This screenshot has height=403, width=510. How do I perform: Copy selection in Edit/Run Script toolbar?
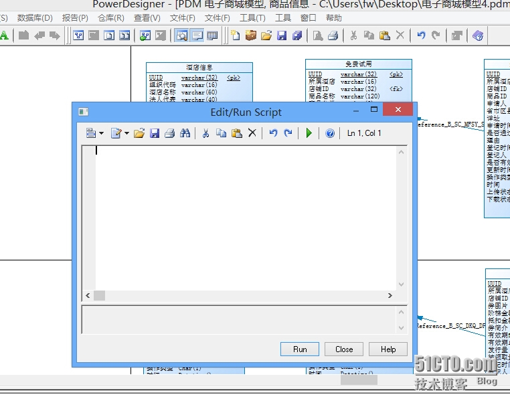click(221, 133)
